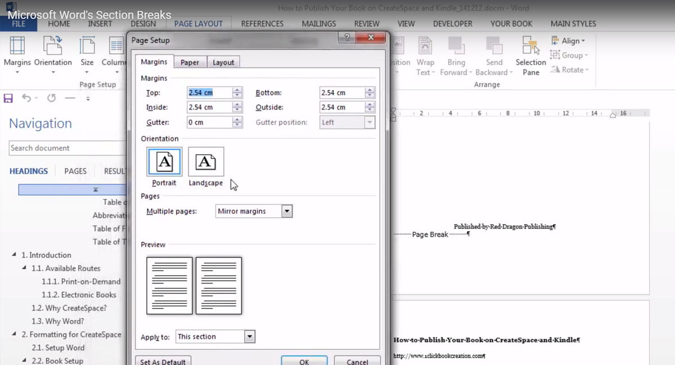The image size is (675, 365).
Task: Click the Wrap Text ribbon button
Action: (425, 57)
